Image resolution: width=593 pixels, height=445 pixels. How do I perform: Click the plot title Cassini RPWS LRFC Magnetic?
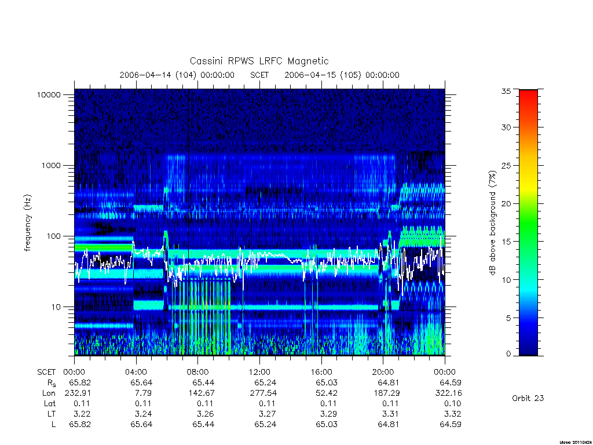click(x=259, y=61)
